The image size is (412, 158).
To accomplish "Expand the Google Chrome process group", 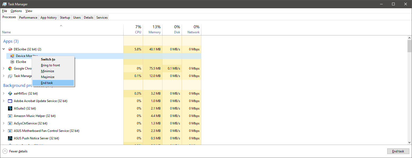I will (x=4, y=68).
